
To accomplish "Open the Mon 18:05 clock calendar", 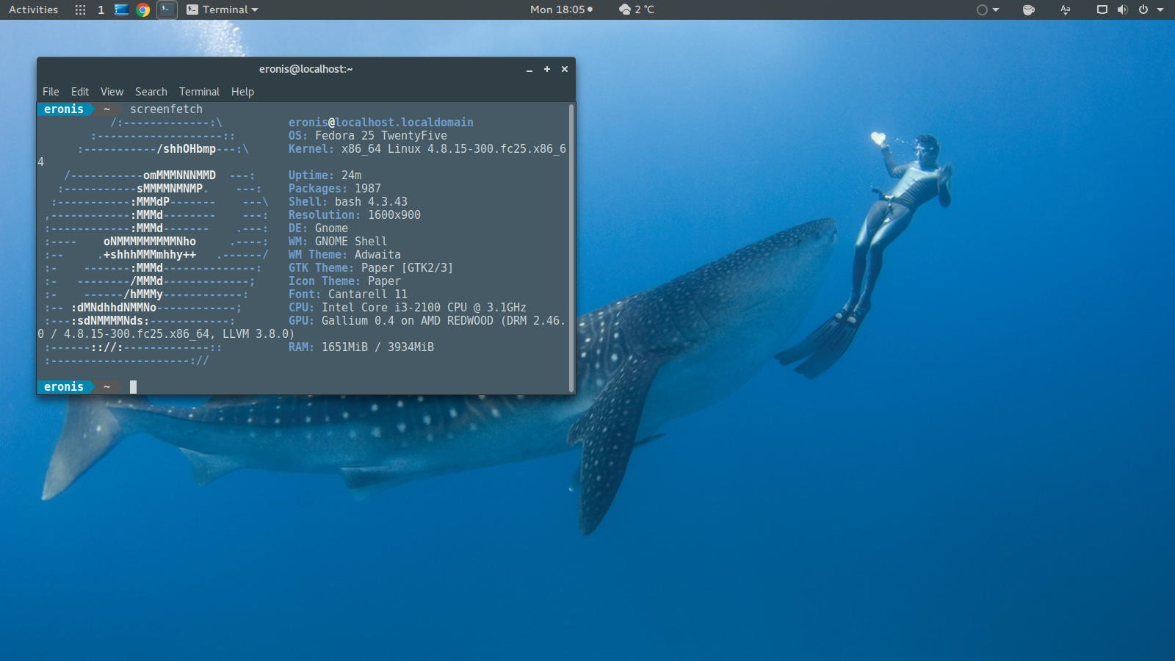I will [x=560, y=10].
